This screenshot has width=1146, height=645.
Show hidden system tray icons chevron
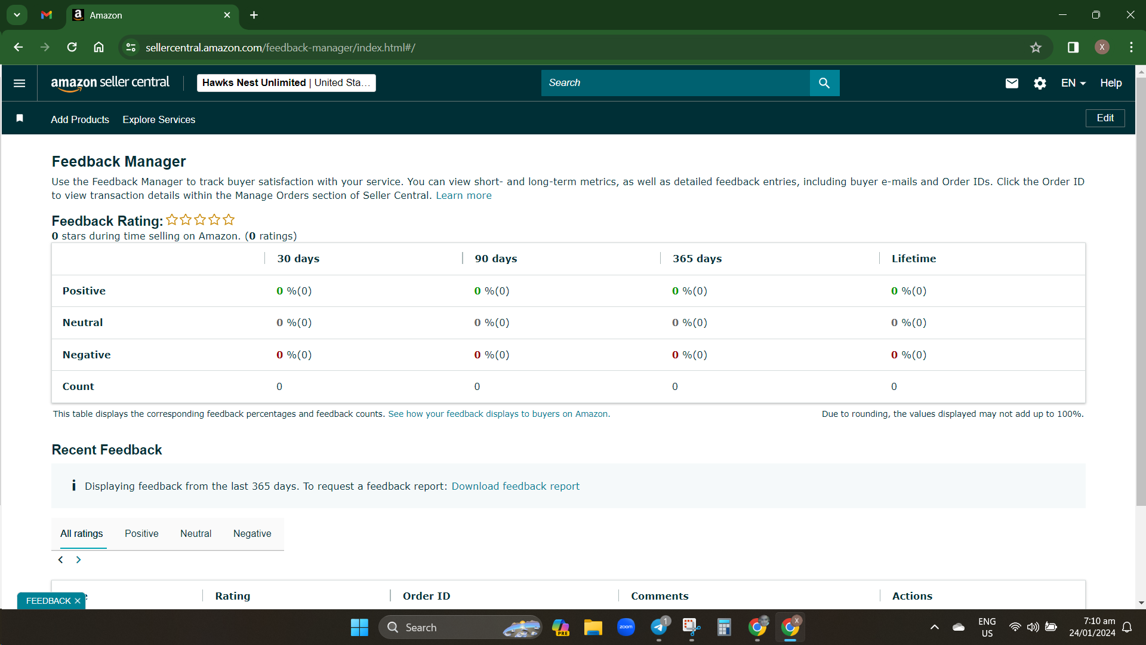(934, 627)
